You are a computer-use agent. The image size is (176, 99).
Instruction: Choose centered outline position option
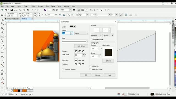click(x=79, y=64)
